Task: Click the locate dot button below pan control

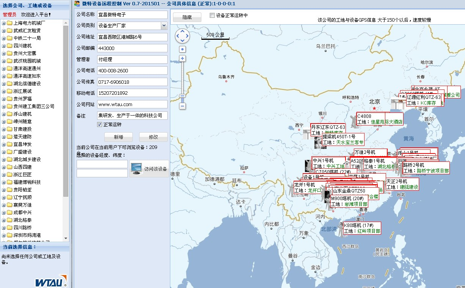Action: [x=182, y=49]
